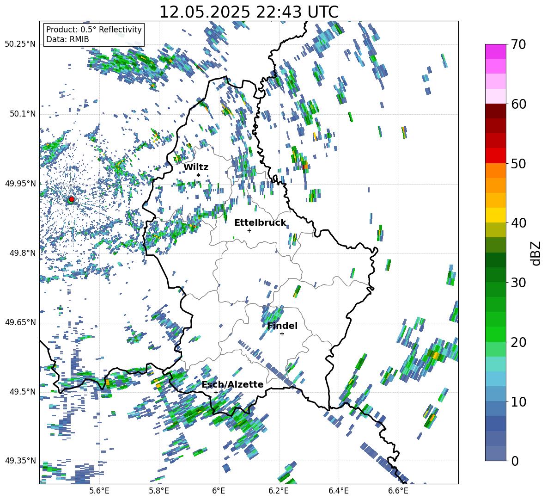Click the 50.1°N latitude label

pyautogui.click(x=23, y=114)
